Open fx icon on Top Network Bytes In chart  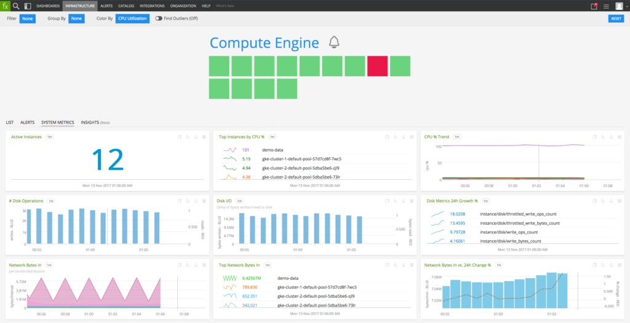396,265
